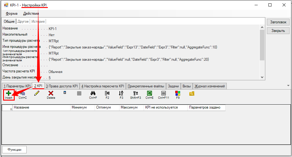292x157 pixels.
Task: Open the Права доступа KPI tab
Action: point(62,86)
